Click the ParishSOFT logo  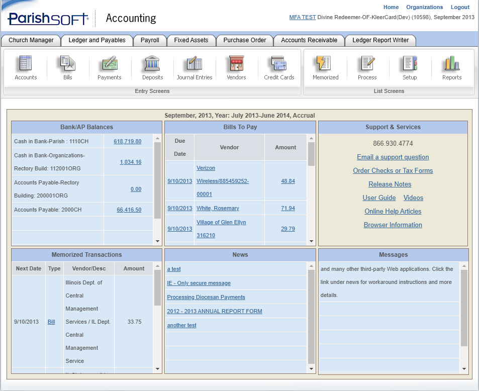[48, 18]
